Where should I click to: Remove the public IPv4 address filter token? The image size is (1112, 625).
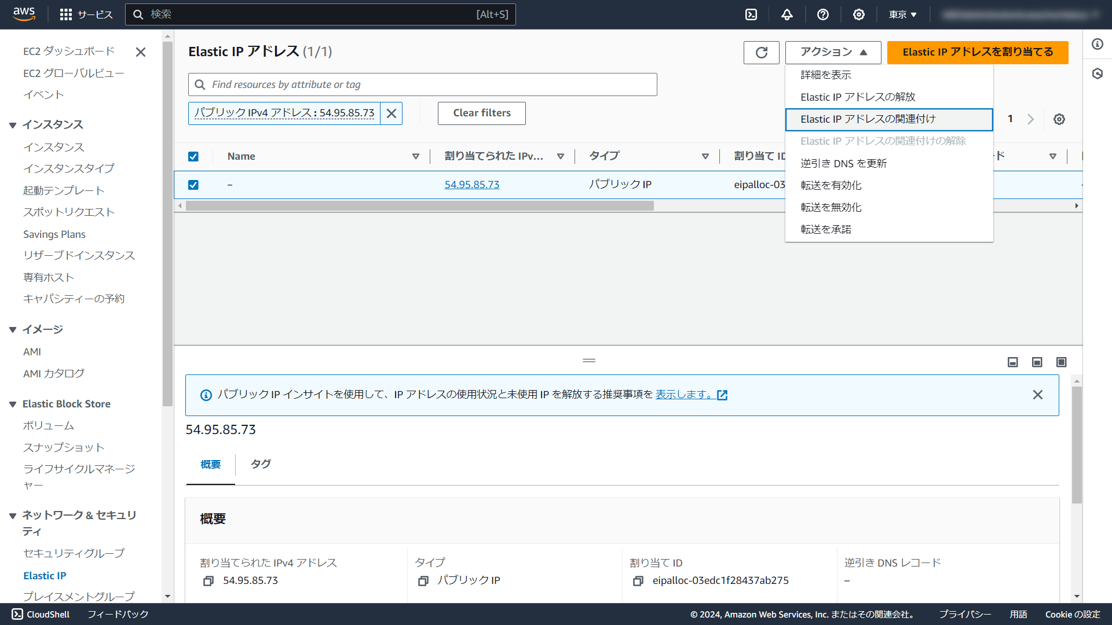pyautogui.click(x=392, y=113)
